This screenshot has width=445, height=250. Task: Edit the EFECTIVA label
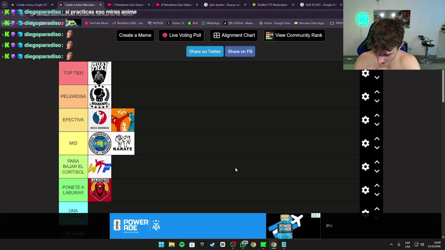coord(73,120)
